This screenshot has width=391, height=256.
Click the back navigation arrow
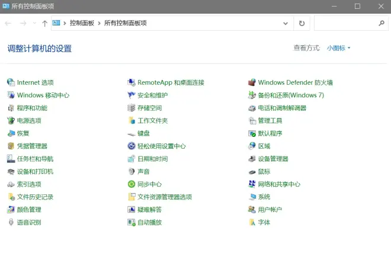pyautogui.click(x=8, y=24)
